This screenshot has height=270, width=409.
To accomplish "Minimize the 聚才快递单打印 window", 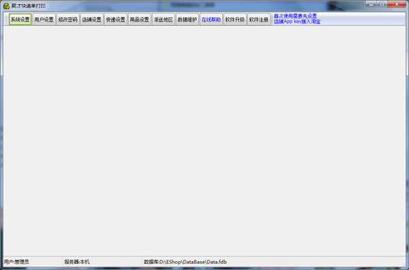I will click(371, 4).
